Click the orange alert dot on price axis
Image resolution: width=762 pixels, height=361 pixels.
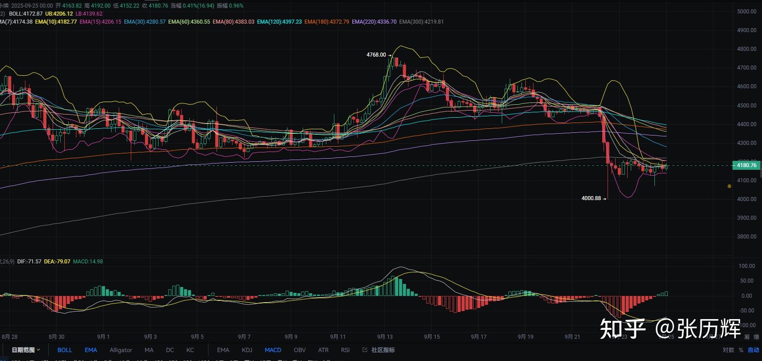pos(729,186)
